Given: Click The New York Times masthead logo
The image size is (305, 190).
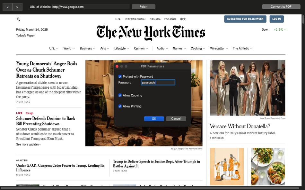Looking at the screenshot, I should coord(151,33).
